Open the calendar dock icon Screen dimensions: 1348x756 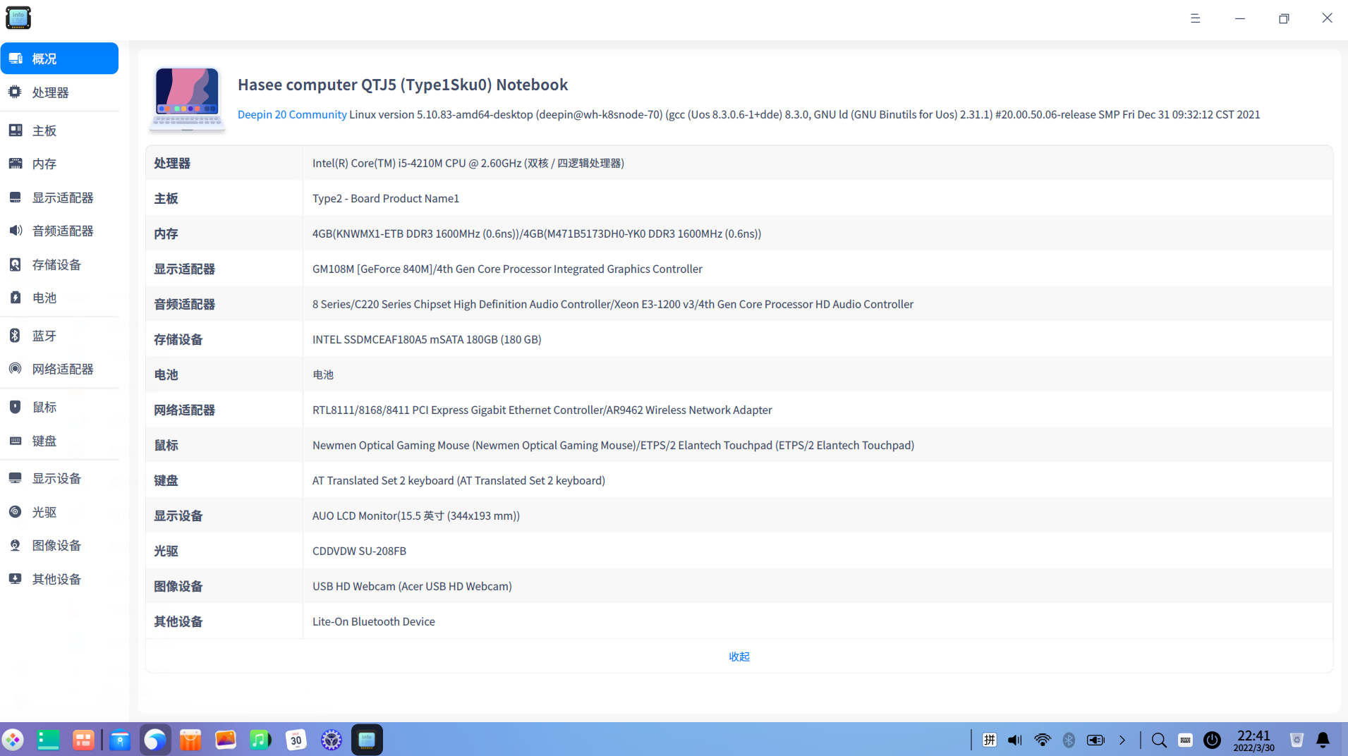click(x=296, y=740)
